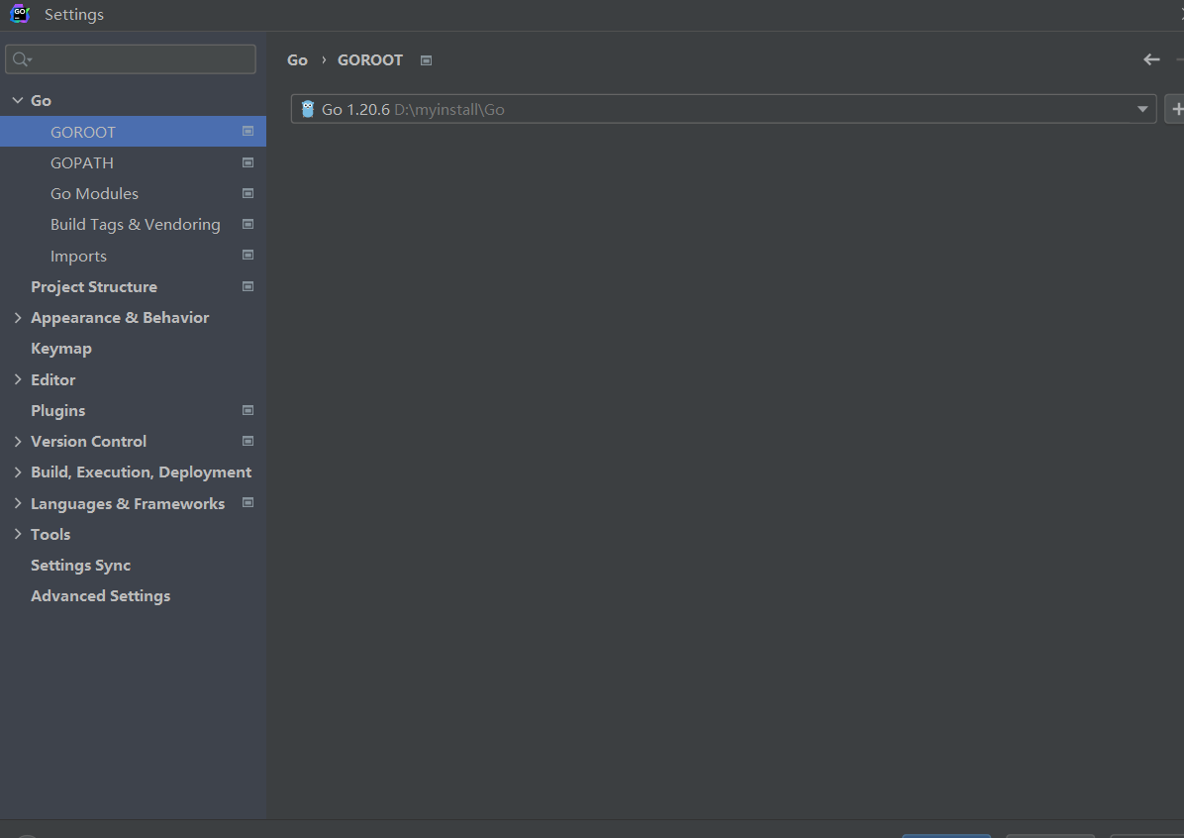Click the icon next to Version Control
Image resolution: width=1184 pixels, height=838 pixels.
pyautogui.click(x=247, y=441)
